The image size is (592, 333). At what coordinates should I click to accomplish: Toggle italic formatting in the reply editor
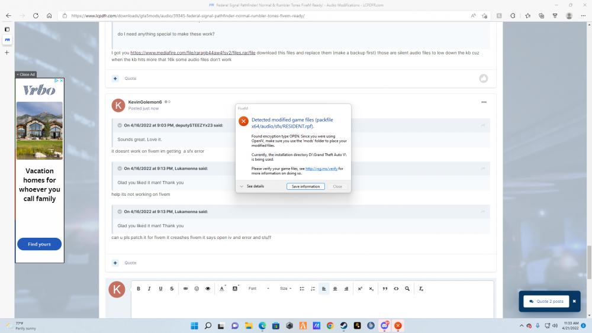pos(149,289)
